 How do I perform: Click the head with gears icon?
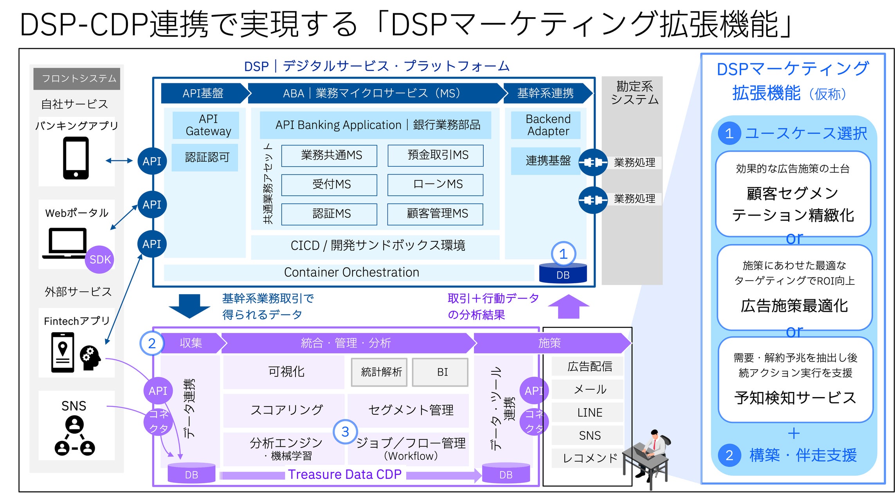90,358
